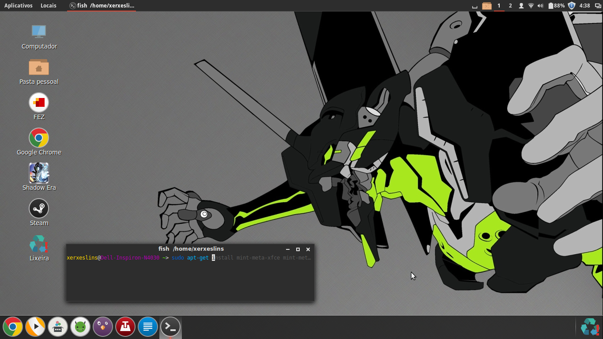The image size is (603, 339).
Task: Open the user account indicator in the panel
Action: (x=521, y=6)
